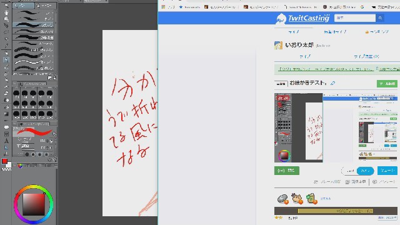Switch to the live history tab
The width and height of the screenshot is (400, 225).
366,56
